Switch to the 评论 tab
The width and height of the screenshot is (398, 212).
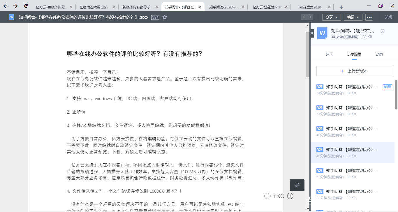(329, 54)
